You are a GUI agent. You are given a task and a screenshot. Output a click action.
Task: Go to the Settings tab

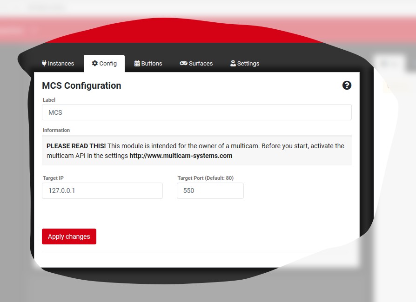[244, 63]
